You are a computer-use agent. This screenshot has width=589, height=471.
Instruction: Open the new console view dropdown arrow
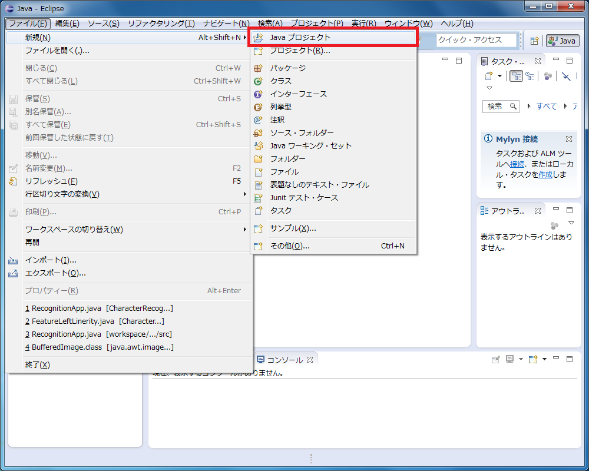coord(544,360)
